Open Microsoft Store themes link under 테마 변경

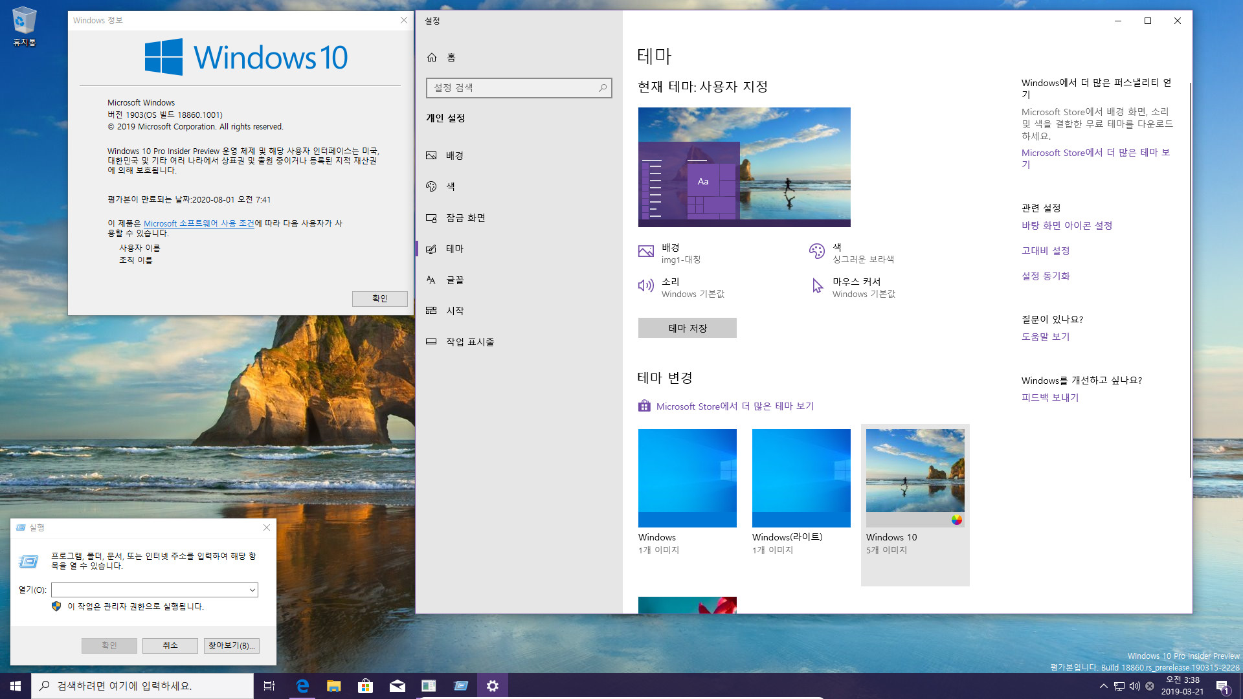coord(735,406)
